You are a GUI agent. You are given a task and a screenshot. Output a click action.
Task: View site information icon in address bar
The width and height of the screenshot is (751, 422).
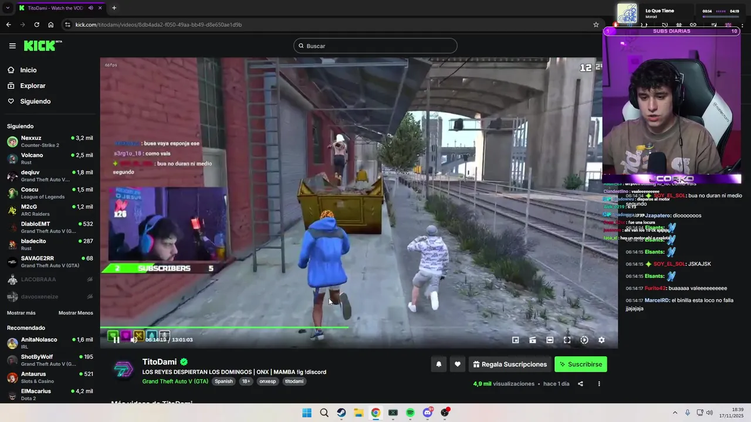(67, 25)
